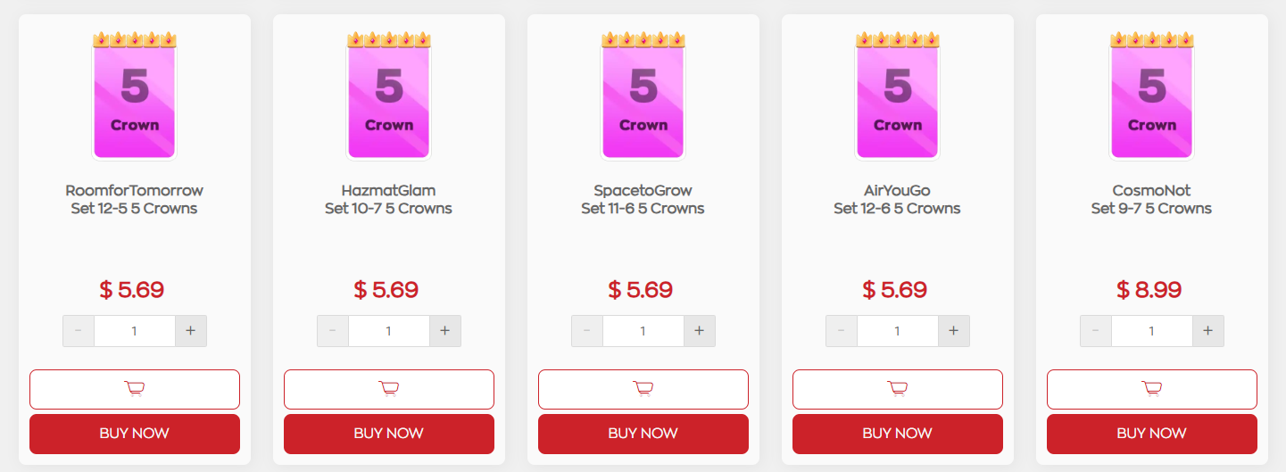The image size is (1286, 472).
Task: Click Buy Now for RoomforTomorrow
Action: coord(135,434)
